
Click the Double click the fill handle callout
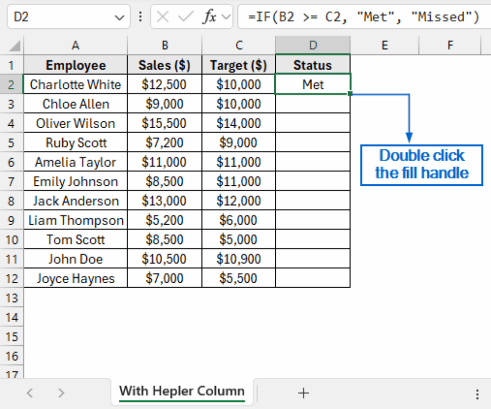click(x=421, y=165)
